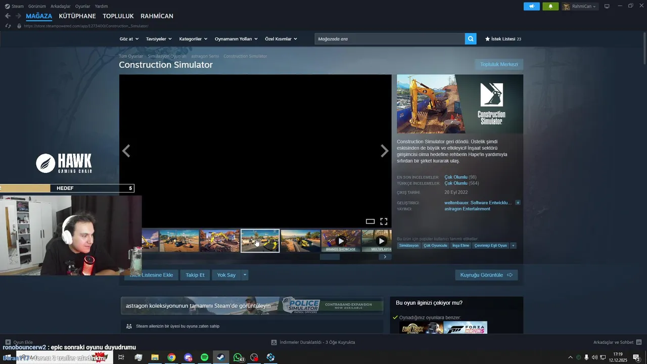Viewport: 647px width, 364px height.
Task: Click İndirmeler Duraklatıldı downloads status
Action: click(313, 342)
